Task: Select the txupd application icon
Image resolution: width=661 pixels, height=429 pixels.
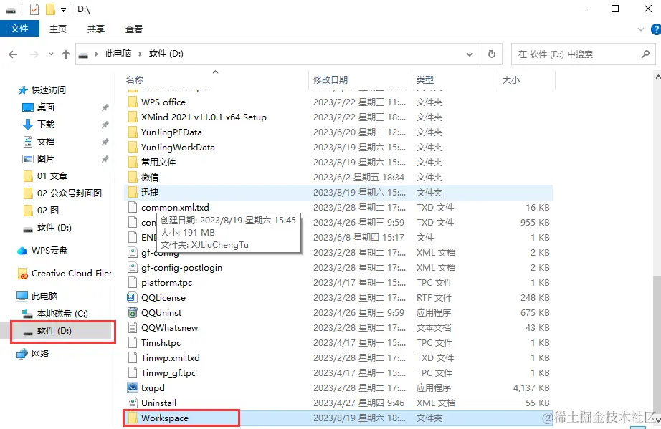Action: coord(133,388)
